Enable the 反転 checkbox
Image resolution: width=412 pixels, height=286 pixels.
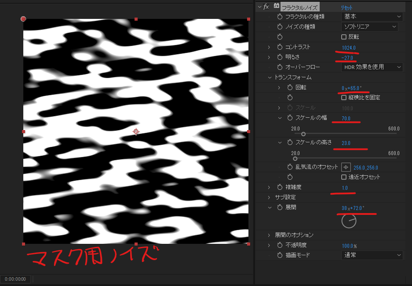pos(344,37)
